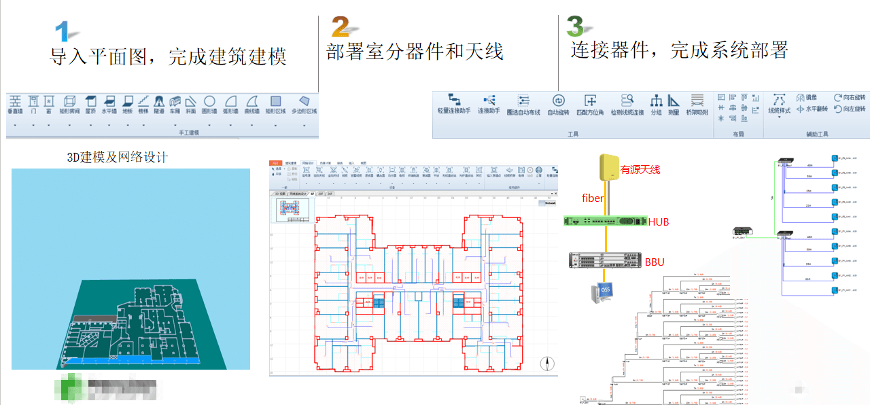Image resolution: width=870 pixels, height=405 pixels.
Task: Click the floor plan navigator thumbnail
Action: pyautogui.click(x=293, y=210)
